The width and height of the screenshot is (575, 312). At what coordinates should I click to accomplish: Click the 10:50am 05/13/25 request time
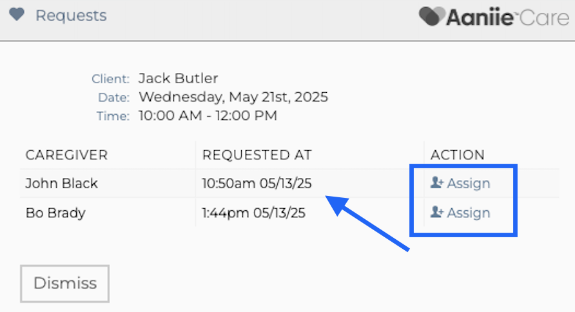(x=257, y=183)
